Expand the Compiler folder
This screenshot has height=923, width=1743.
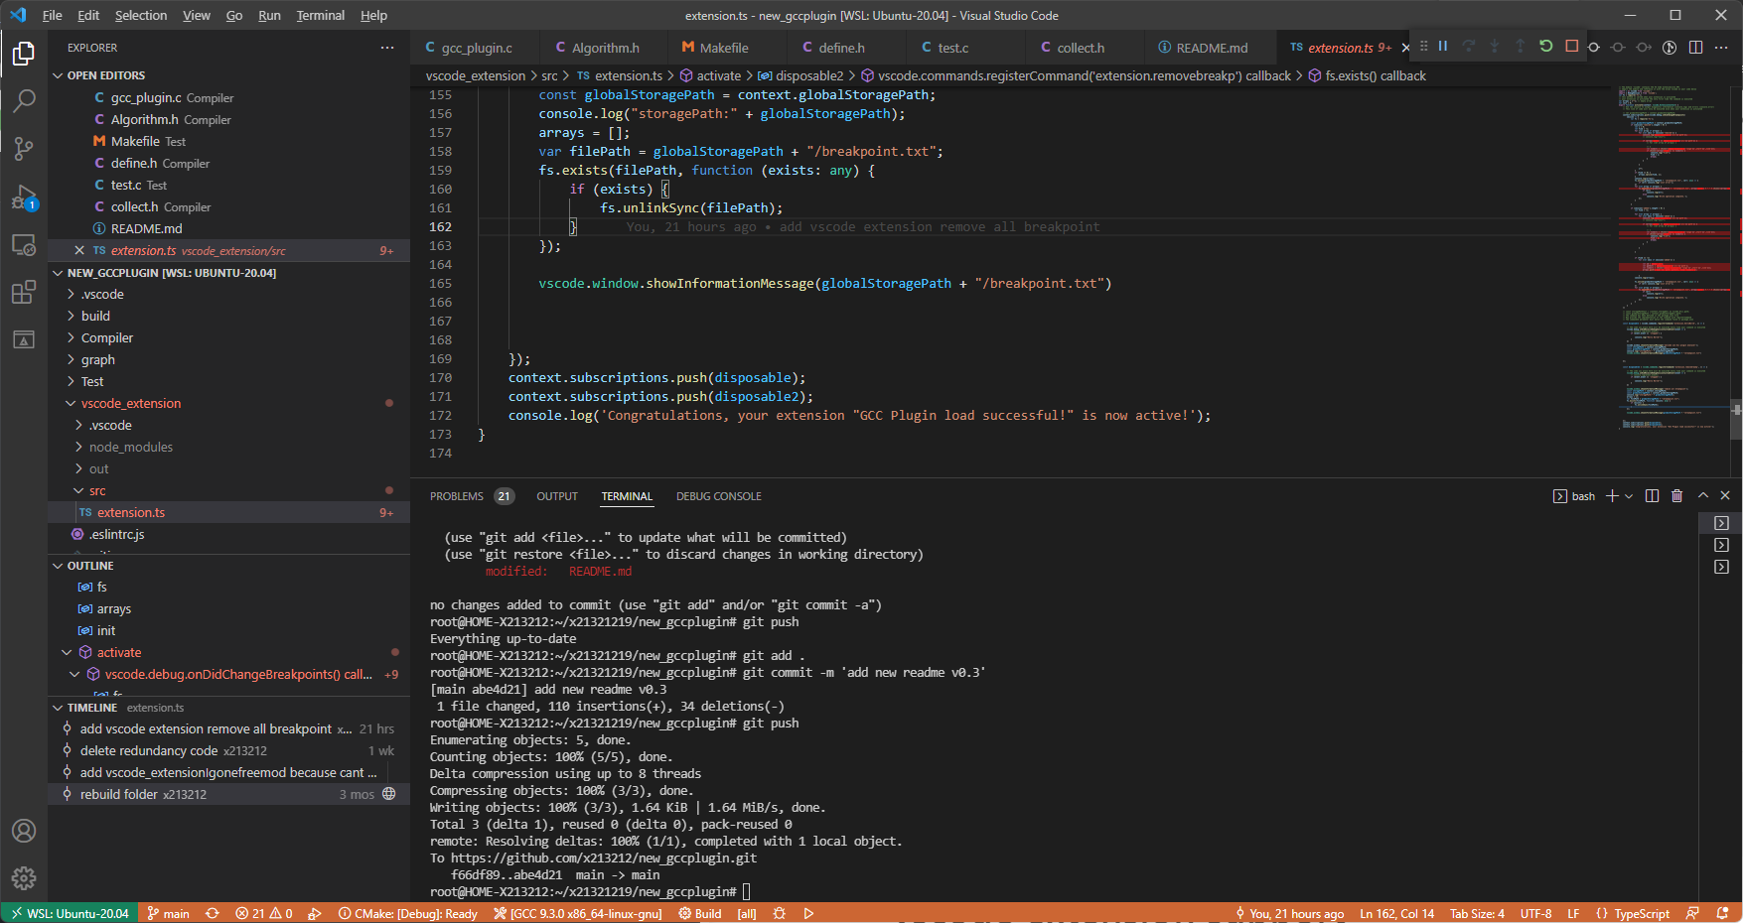(x=106, y=338)
